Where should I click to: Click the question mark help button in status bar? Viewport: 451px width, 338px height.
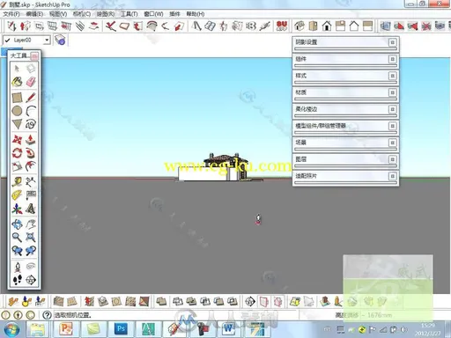(47, 315)
